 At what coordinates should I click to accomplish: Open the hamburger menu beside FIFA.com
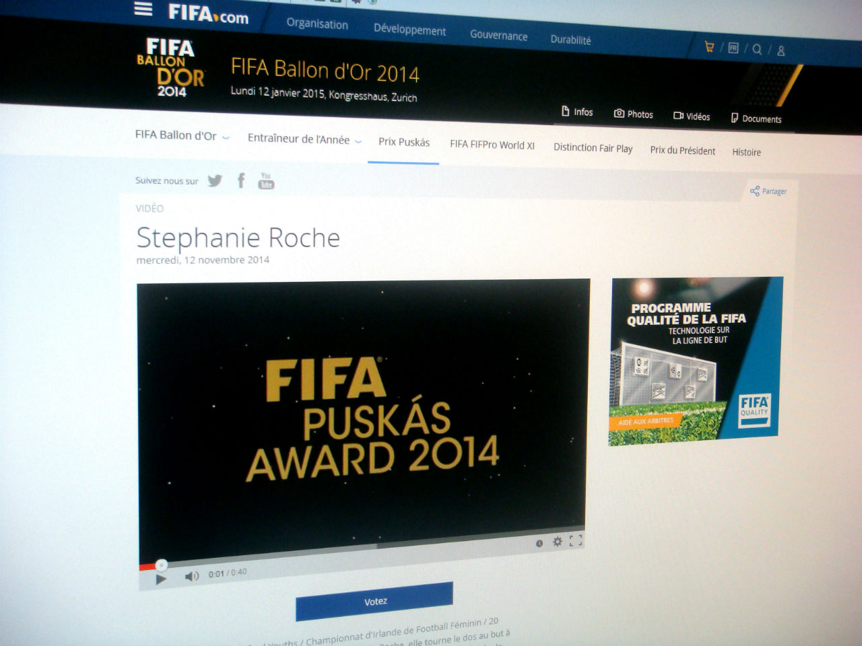(x=143, y=9)
